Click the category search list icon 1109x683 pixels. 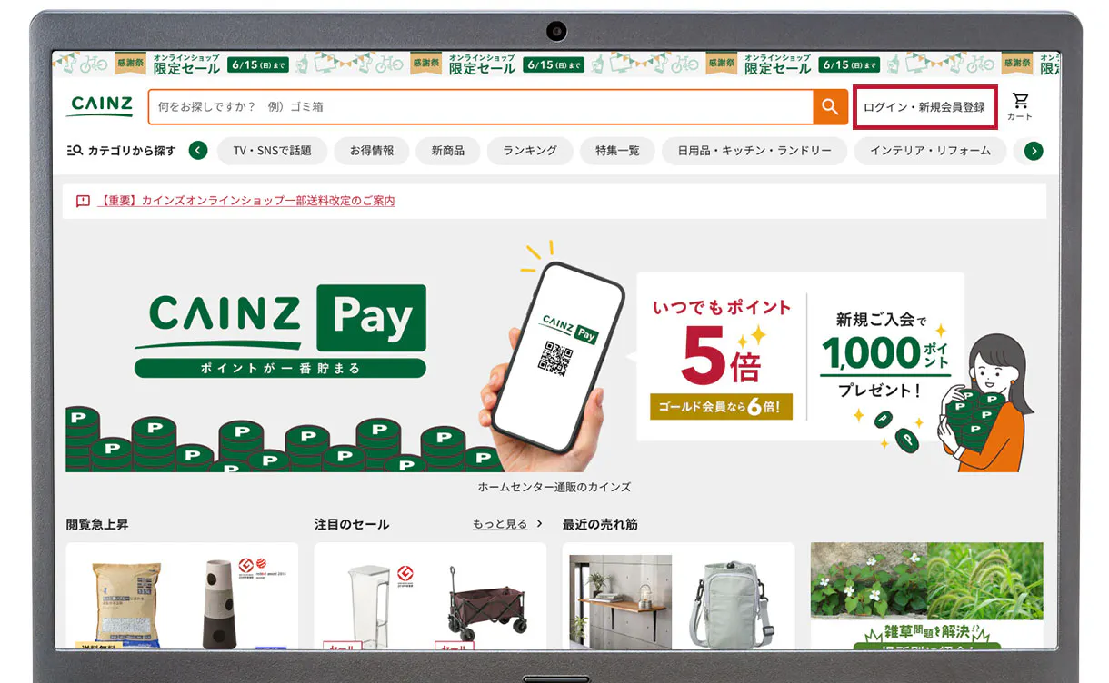click(x=75, y=151)
